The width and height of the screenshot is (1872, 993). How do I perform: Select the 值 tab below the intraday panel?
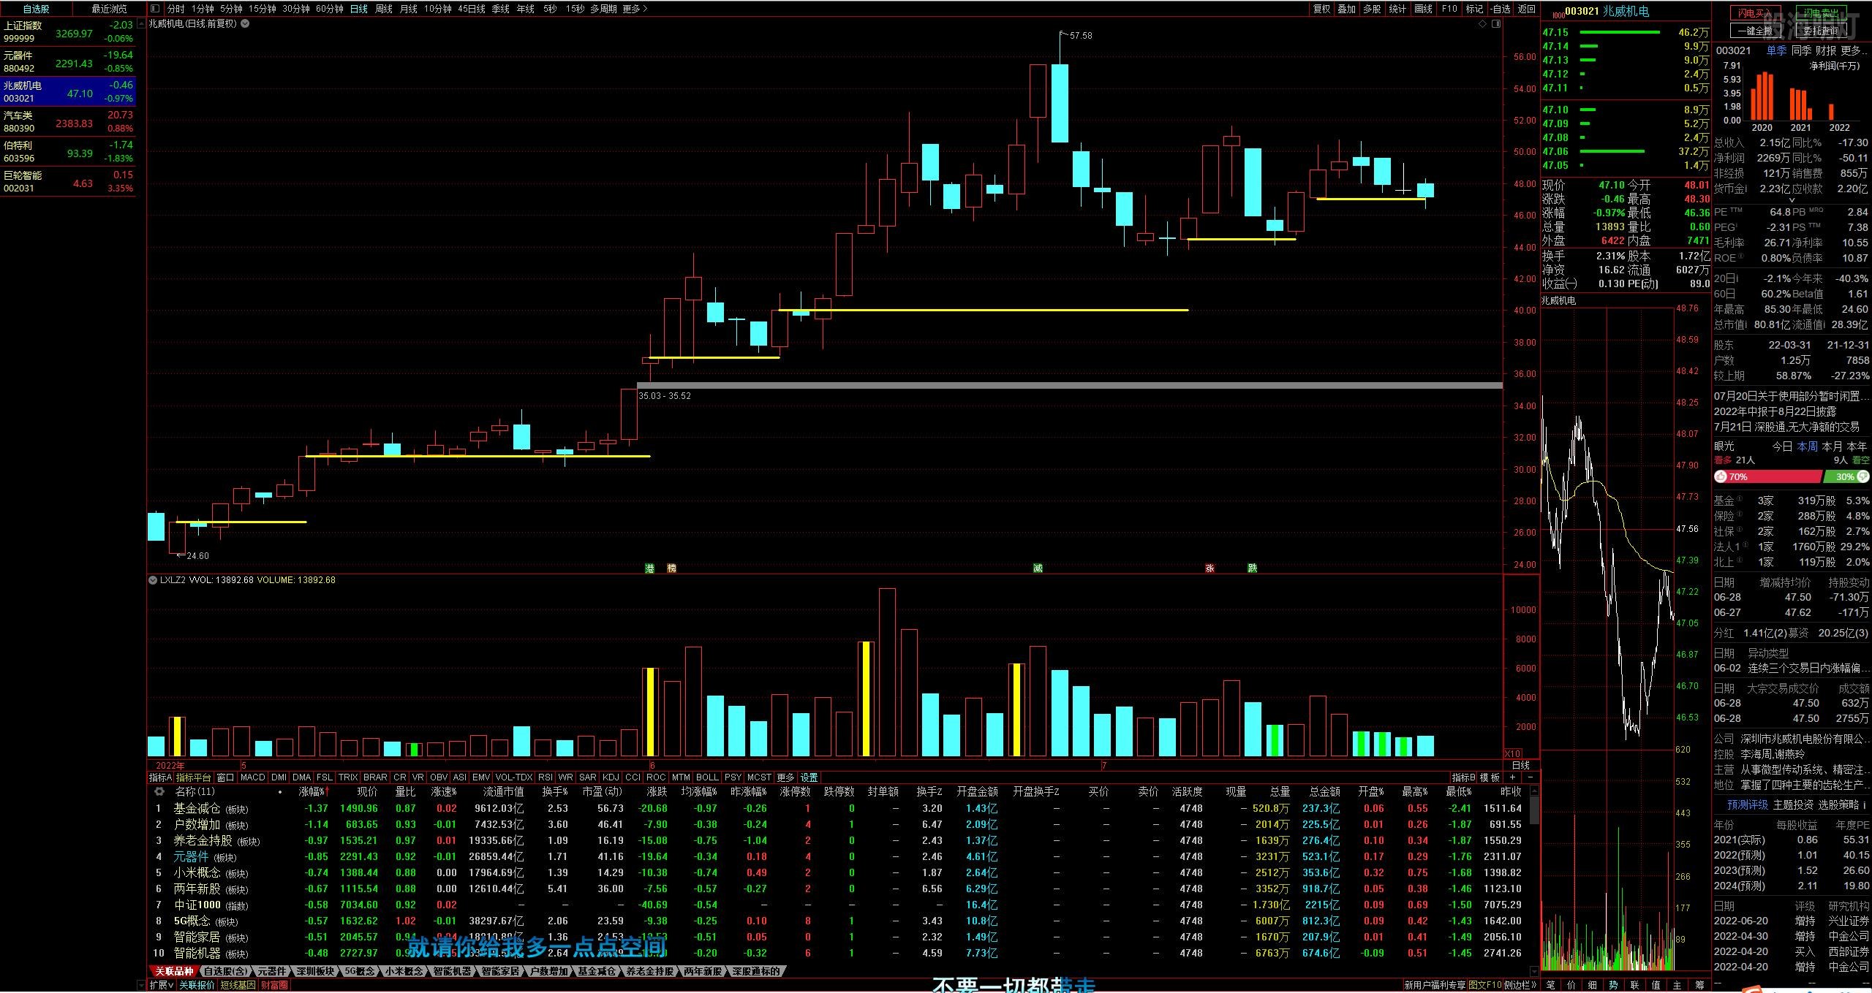[x=1656, y=985]
